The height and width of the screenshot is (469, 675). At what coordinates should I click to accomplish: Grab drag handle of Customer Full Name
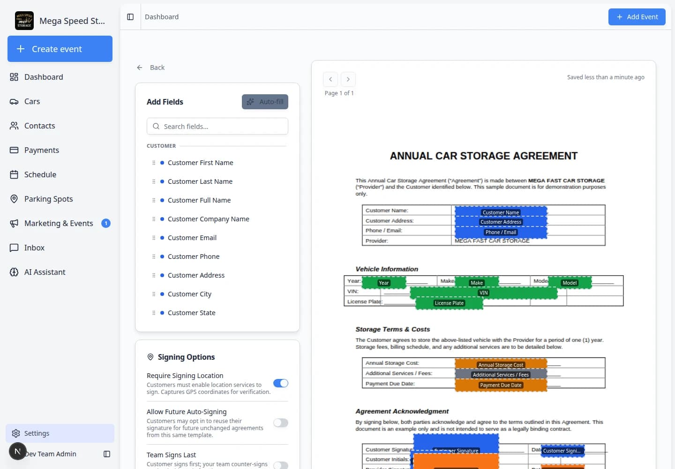tap(154, 200)
